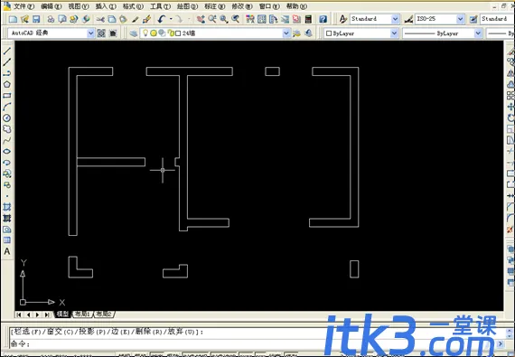The image size is (515, 357).
Task: Select the Arc tool
Action: click(x=7, y=107)
